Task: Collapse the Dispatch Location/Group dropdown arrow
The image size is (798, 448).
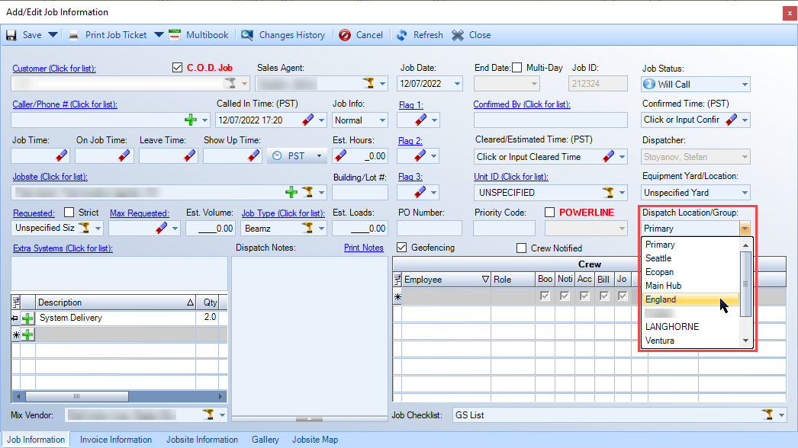Action: pos(745,229)
